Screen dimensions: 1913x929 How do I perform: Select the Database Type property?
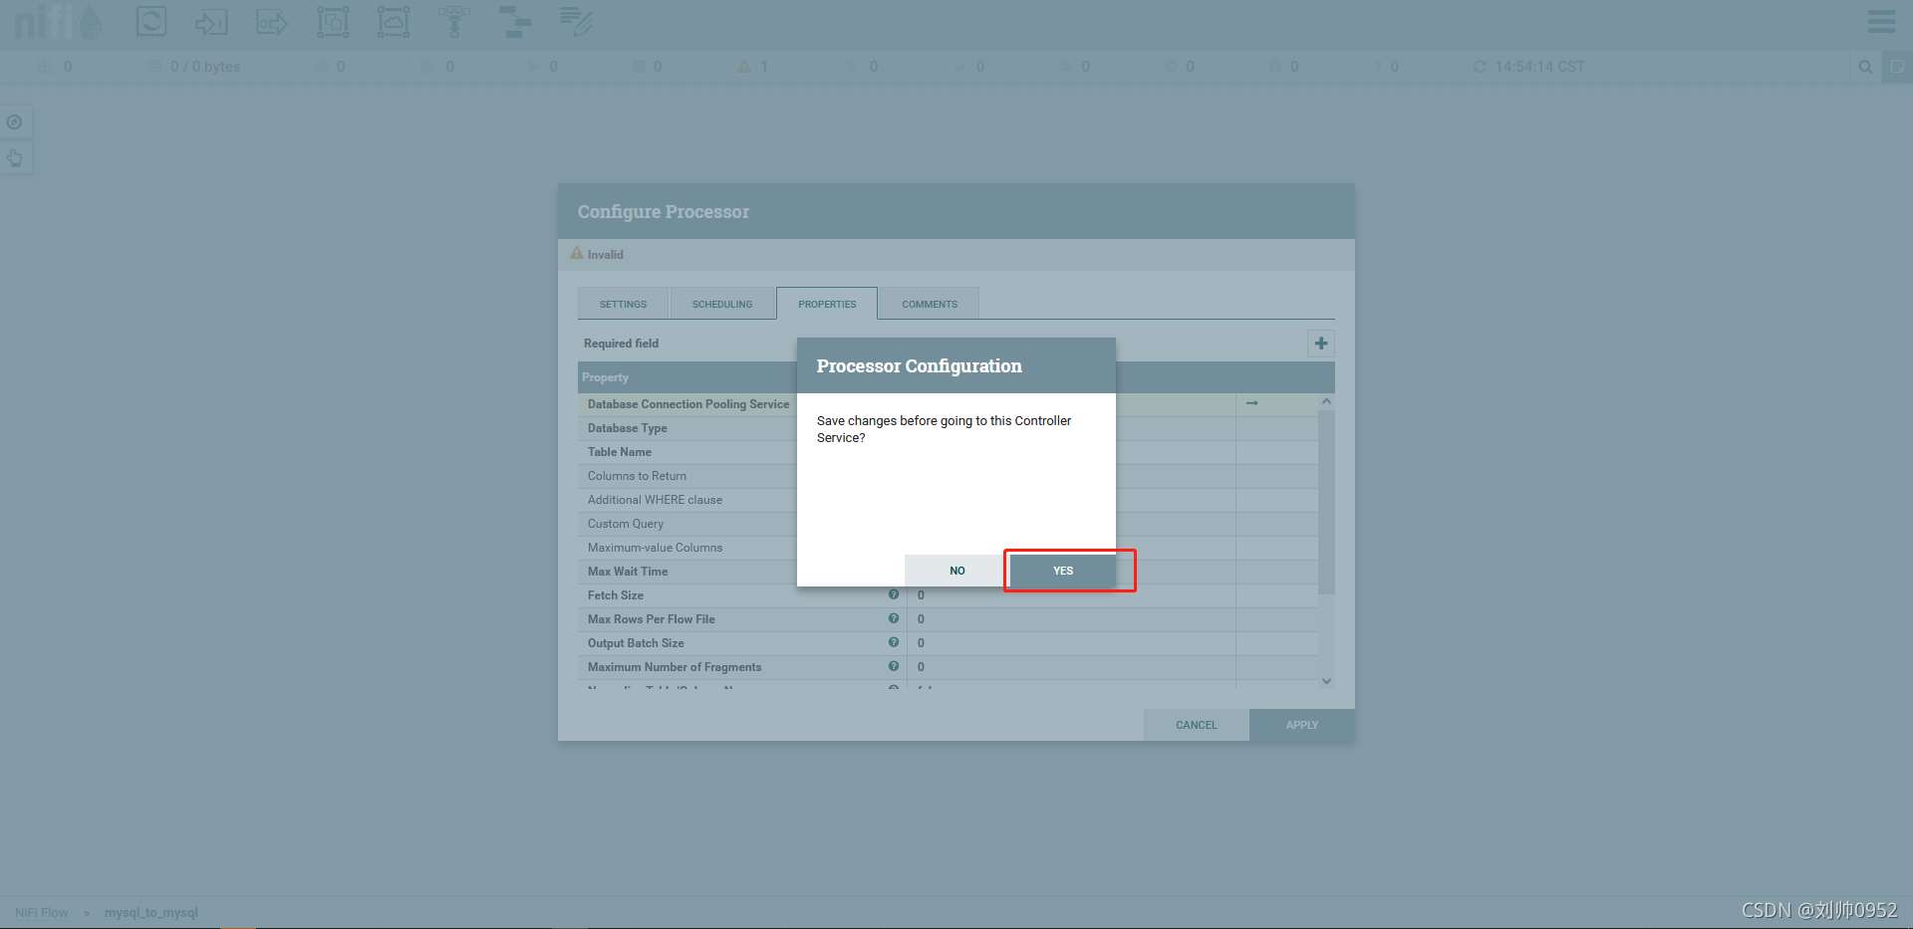[x=628, y=428]
